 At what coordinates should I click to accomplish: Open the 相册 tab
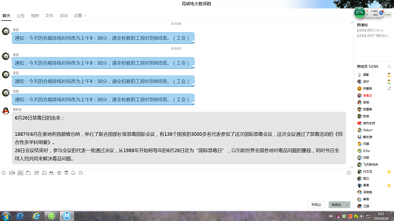[x=35, y=16]
